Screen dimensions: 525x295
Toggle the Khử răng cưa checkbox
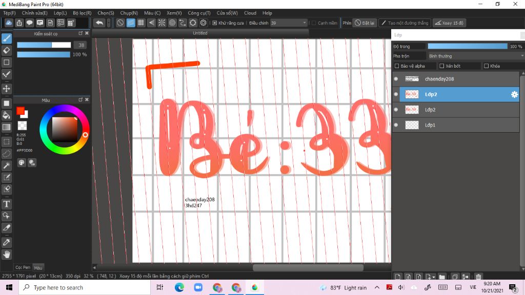(x=215, y=23)
